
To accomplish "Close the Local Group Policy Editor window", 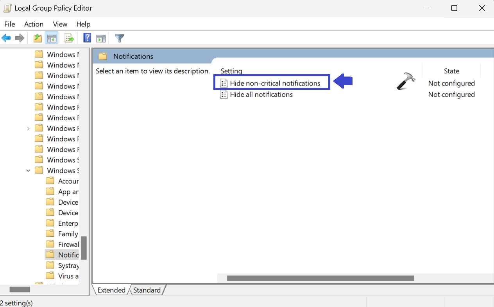I will coord(482,8).
